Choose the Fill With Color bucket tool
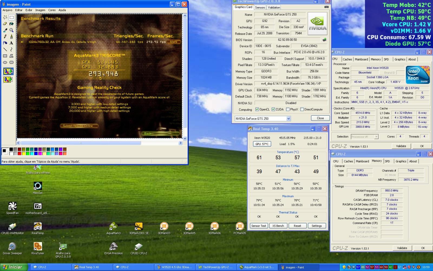This screenshot has width=433, height=271. [11, 24]
